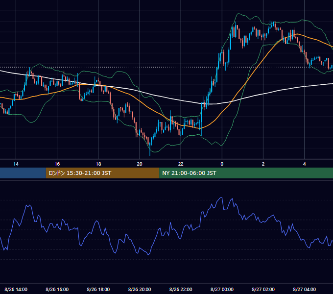Click the 18 hour label on price chart axis
This screenshot has width=333, height=294.
(x=98, y=164)
